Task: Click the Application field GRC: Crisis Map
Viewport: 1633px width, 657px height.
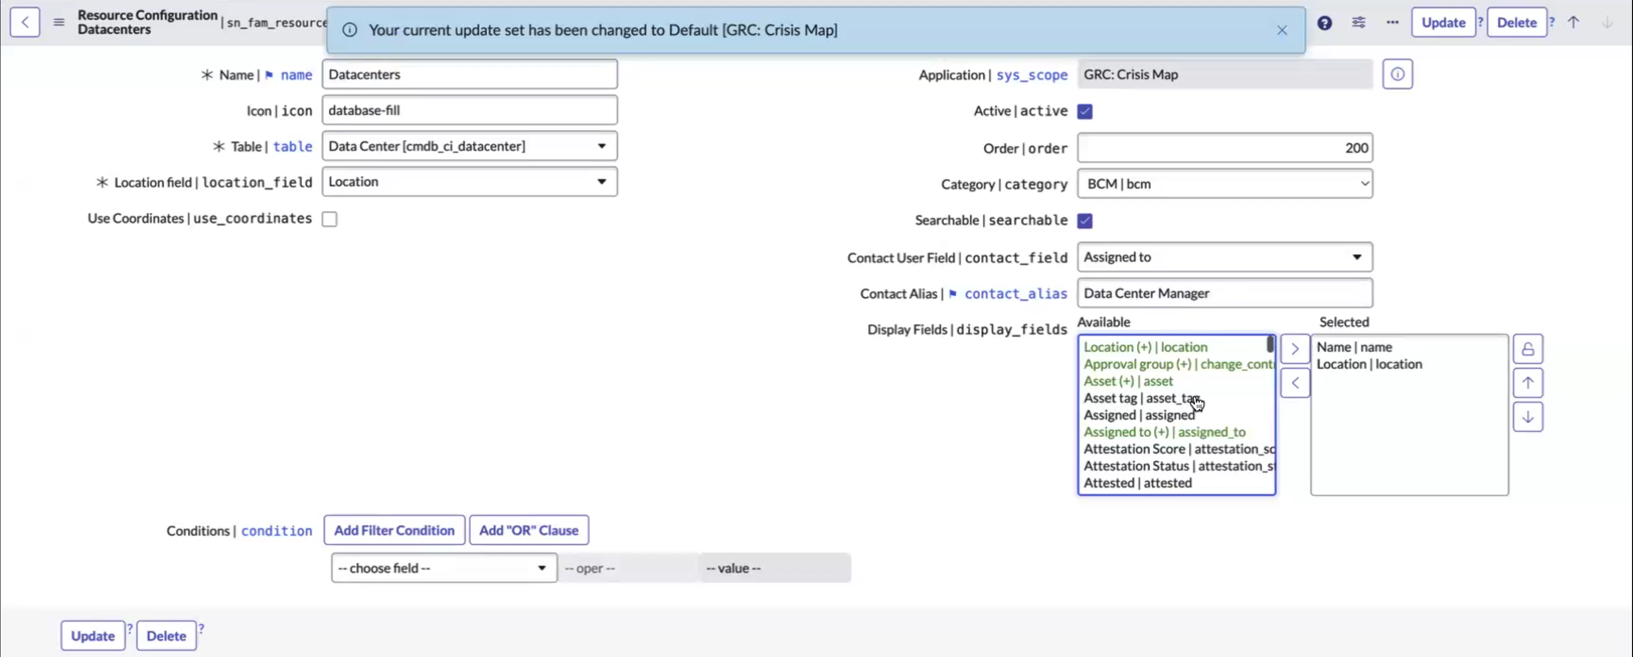Action: [x=1225, y=75]
